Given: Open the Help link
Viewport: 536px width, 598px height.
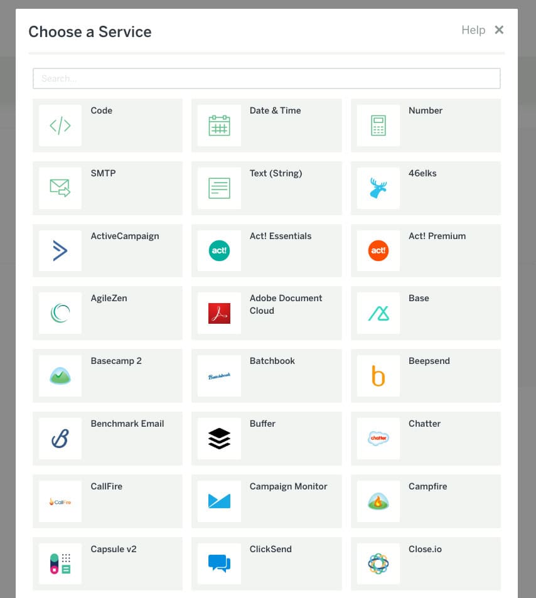Looking at the screenshot, I should tap(473, 29).
